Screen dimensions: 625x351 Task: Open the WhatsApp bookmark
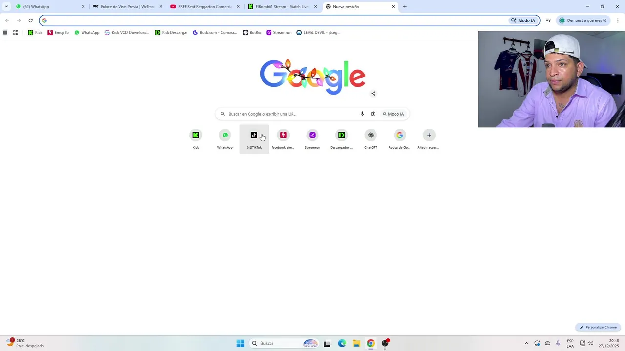[86, 33]
